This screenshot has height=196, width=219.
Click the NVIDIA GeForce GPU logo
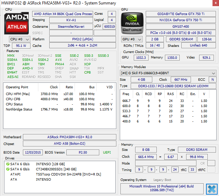tap(132, 23)
